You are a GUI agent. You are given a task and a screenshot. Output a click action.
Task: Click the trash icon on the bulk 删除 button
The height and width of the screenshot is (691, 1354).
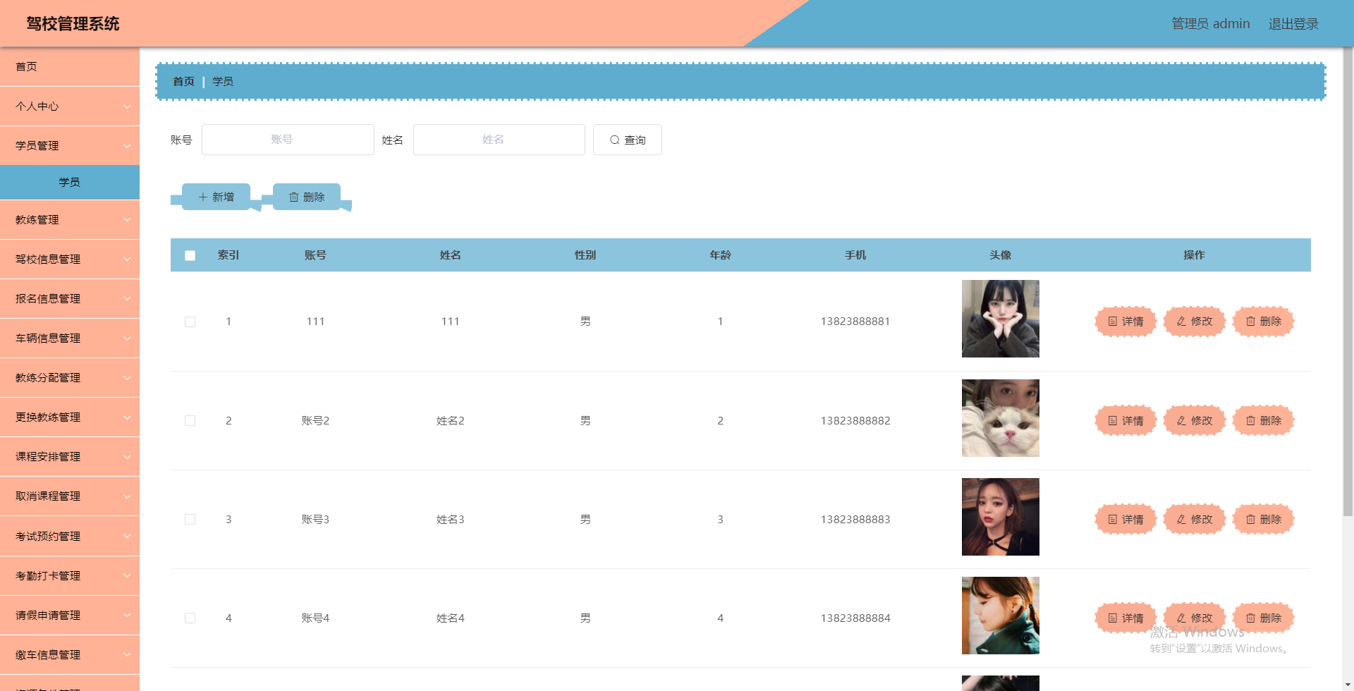[x=295, y=197]
